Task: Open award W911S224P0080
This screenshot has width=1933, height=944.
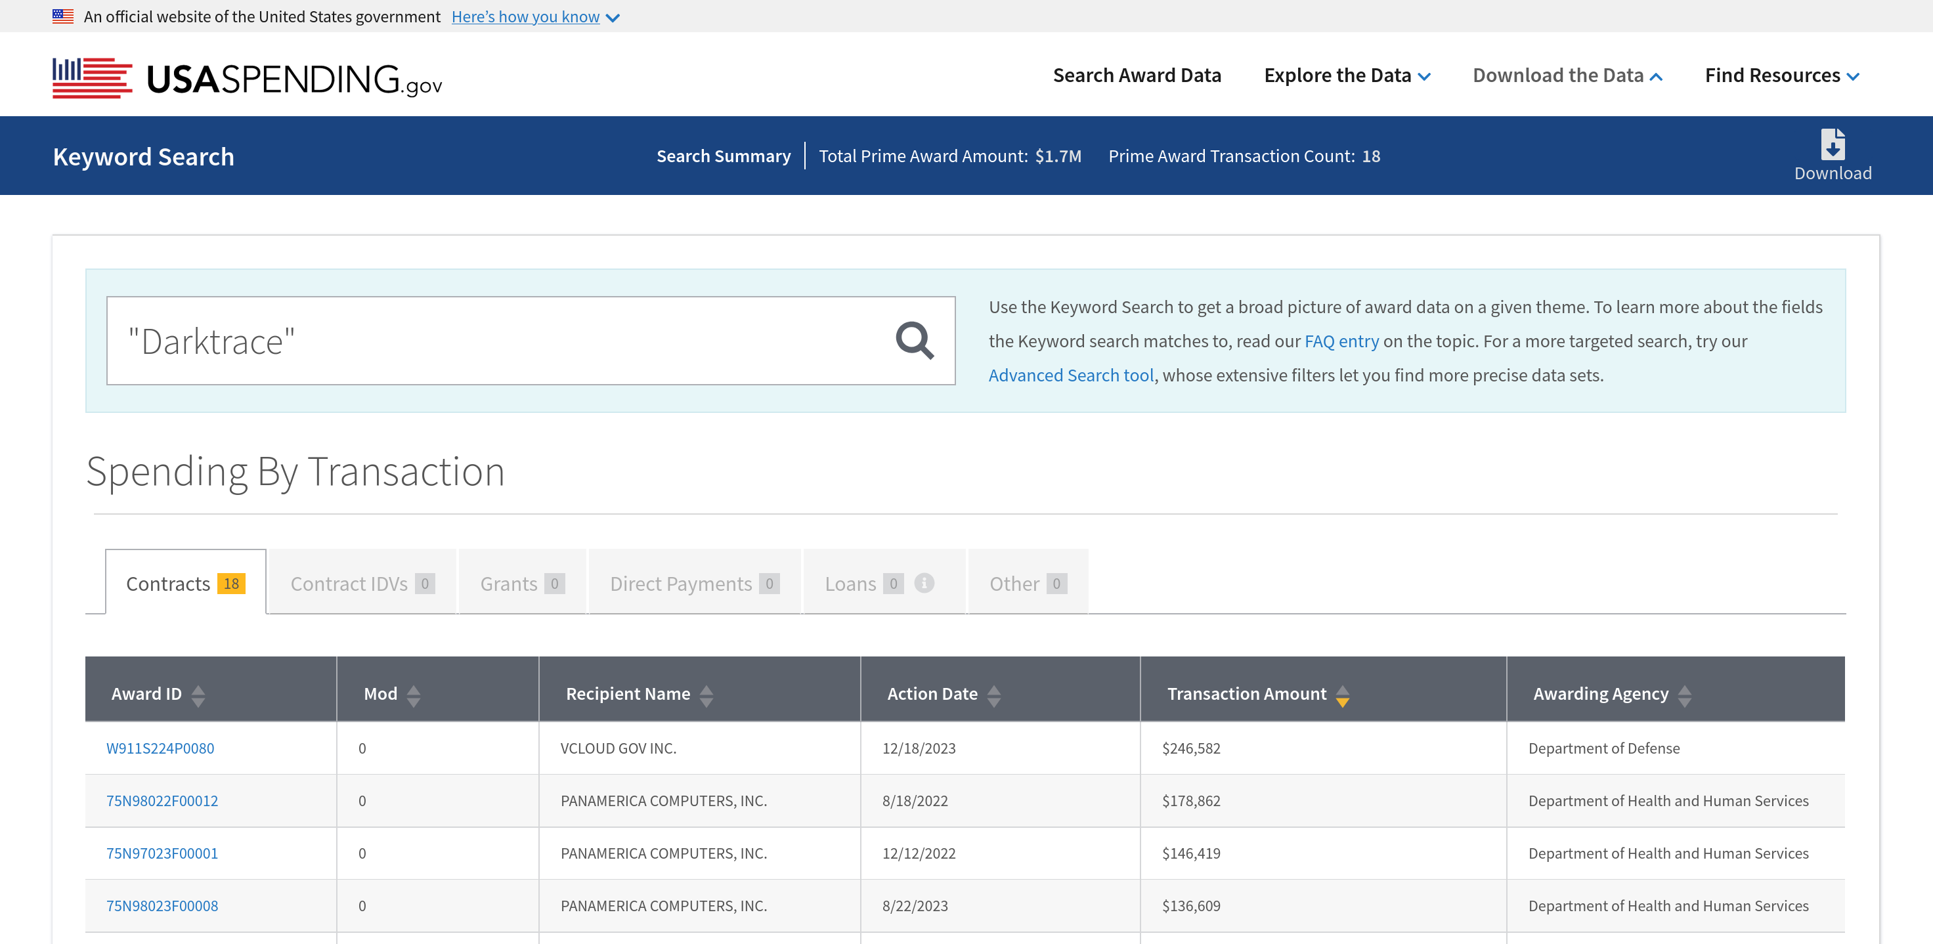Action: point(160,748)
